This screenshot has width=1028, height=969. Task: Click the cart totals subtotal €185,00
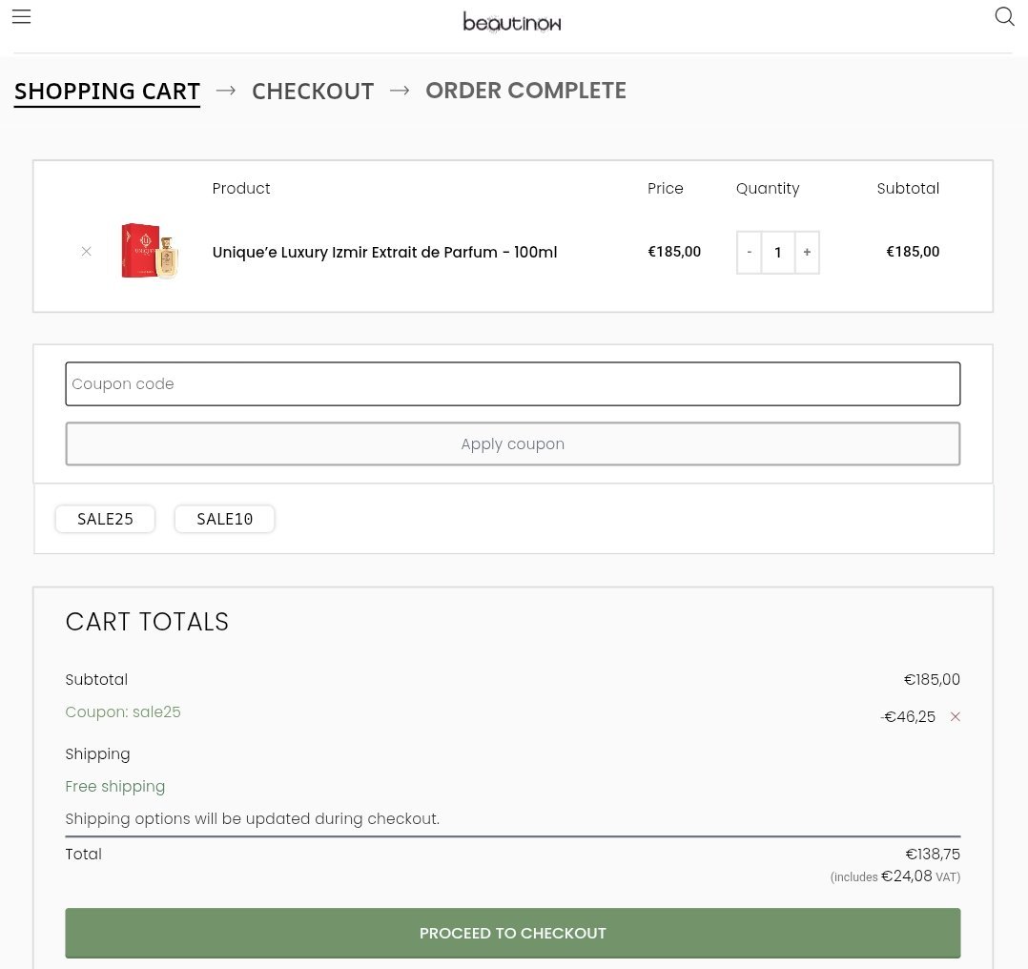point(932,680)
